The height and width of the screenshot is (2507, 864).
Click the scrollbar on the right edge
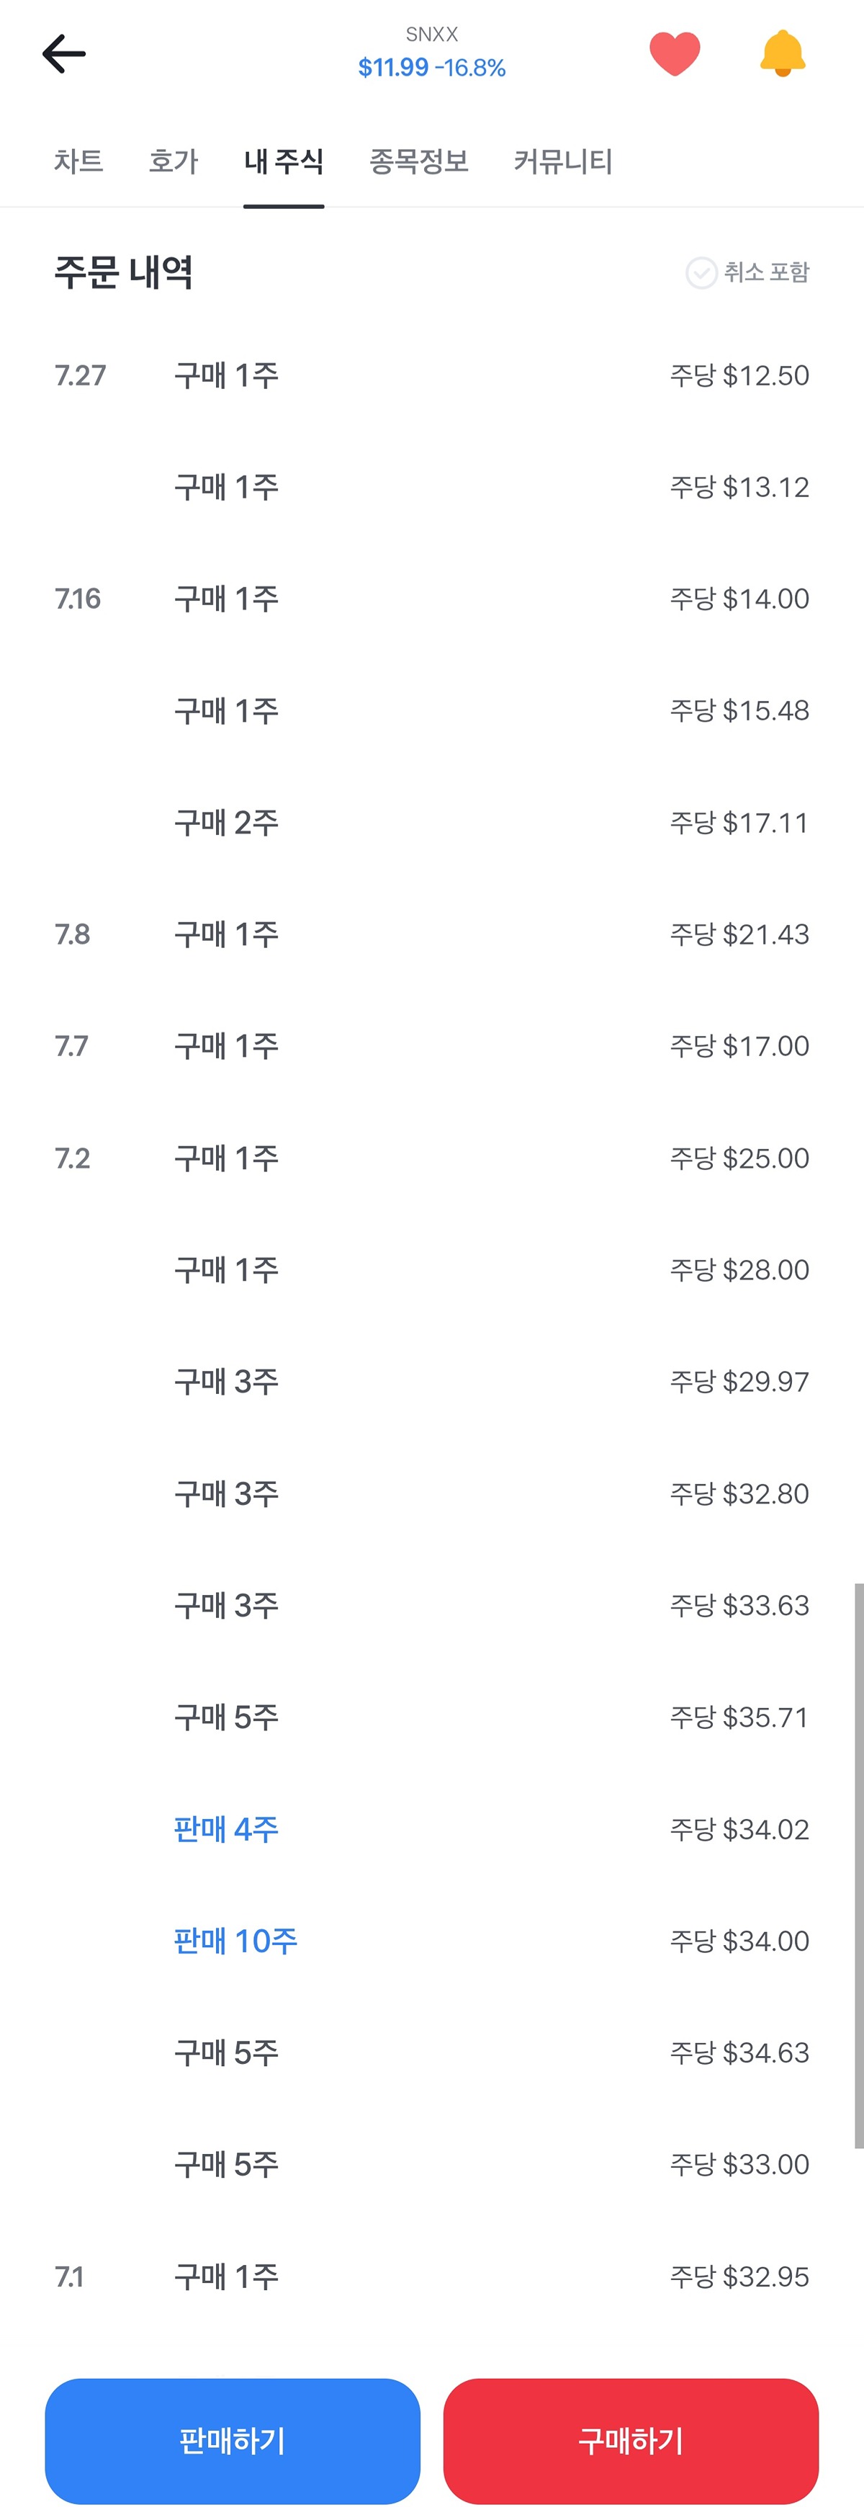point(858,1864)
